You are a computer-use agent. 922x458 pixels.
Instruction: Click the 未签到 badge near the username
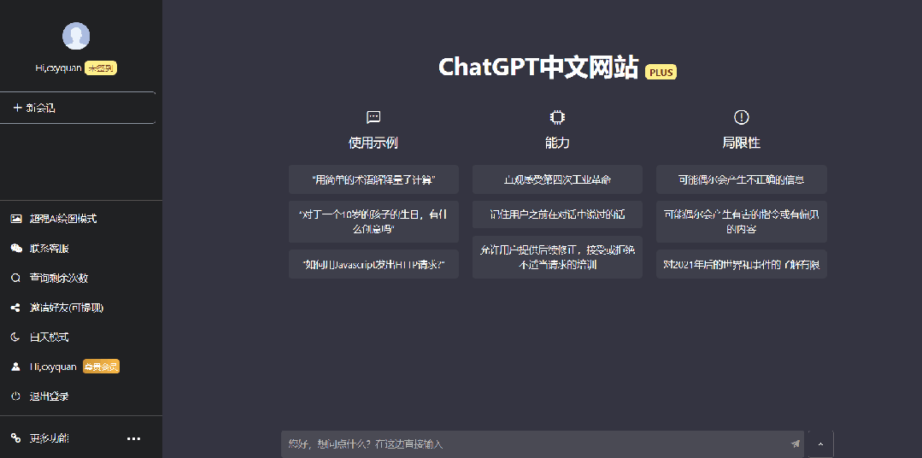(101, 68)
